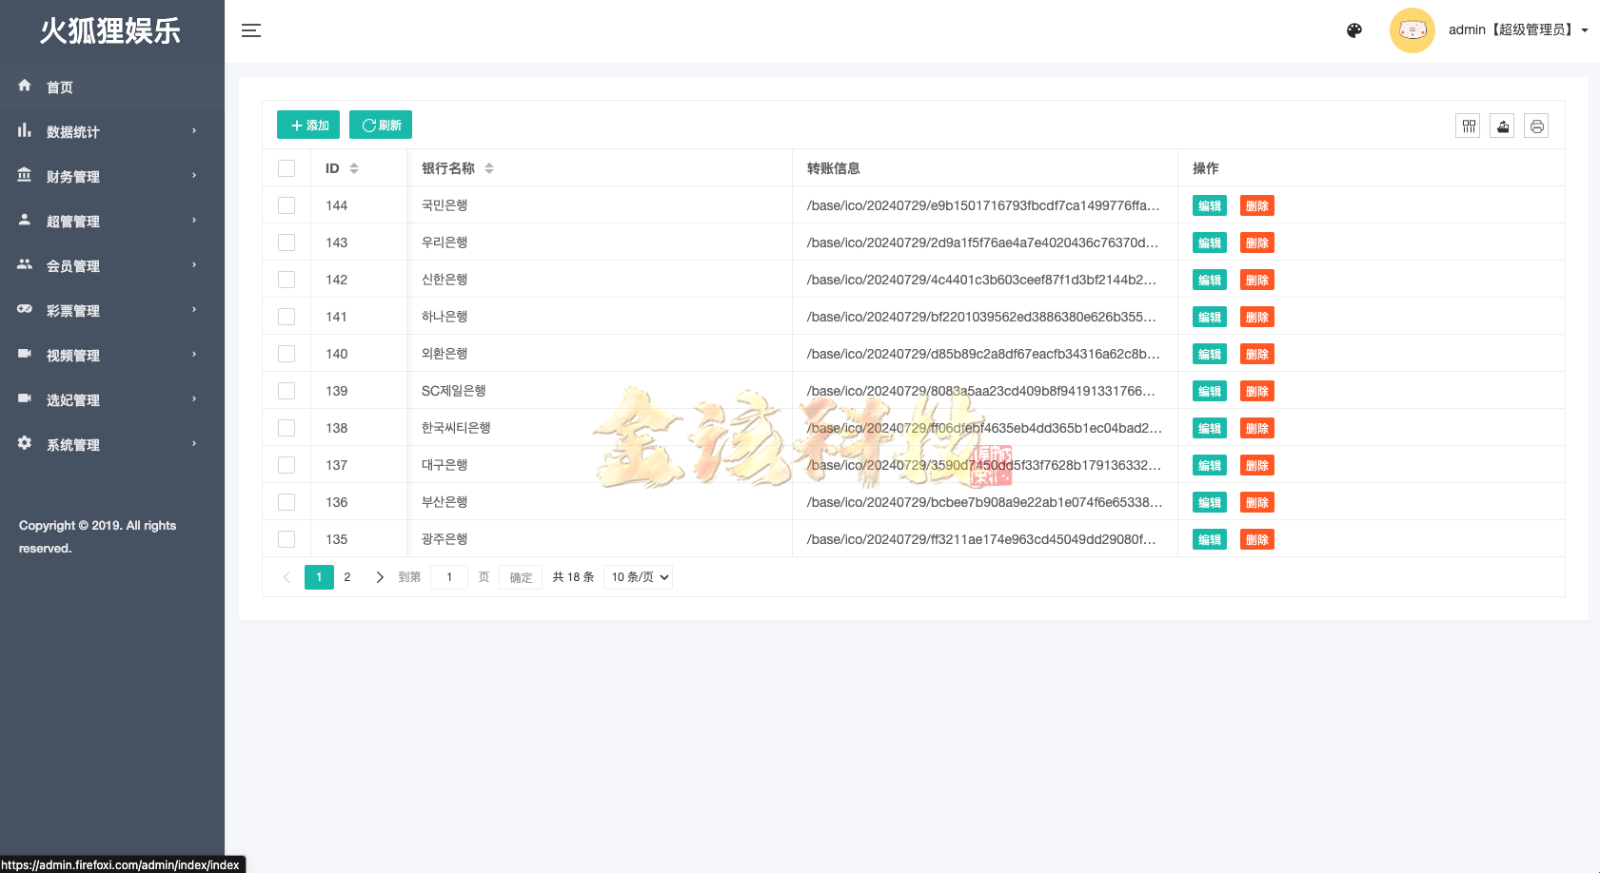The height and width of the screenshot is (873, 1600).
Task: Click the 数据统计 statistics icon
Action: [24, 131]
